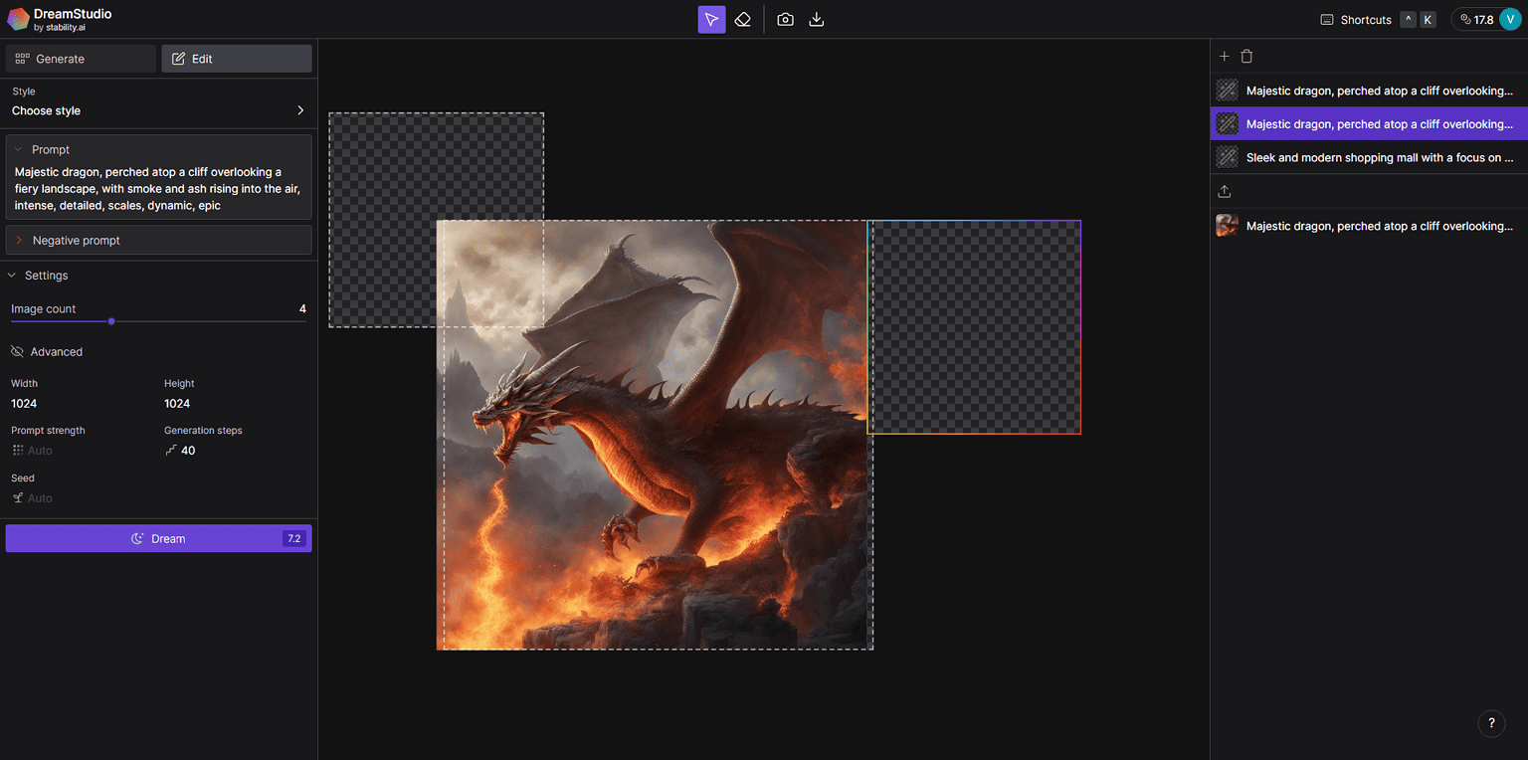The height and width of the screenshot is (760, 1528).
Task: Click the trash icon to delete a generation
Action: 1246,56
